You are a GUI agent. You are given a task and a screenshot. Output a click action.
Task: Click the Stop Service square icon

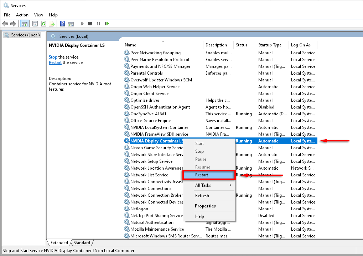[x=90, y=24]
